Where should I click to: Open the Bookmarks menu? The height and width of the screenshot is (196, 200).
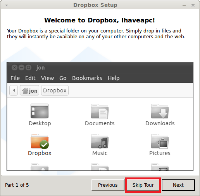point(87,78)
